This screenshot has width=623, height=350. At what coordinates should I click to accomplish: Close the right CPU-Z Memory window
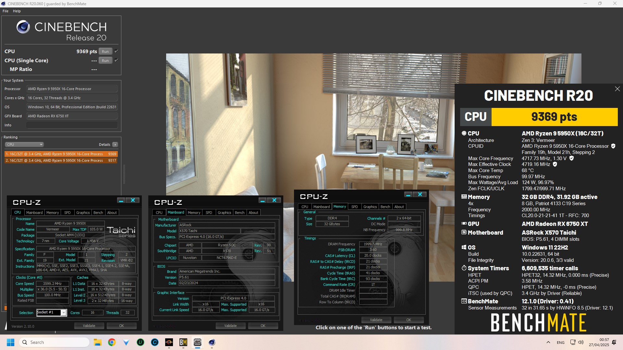point(420,194)
